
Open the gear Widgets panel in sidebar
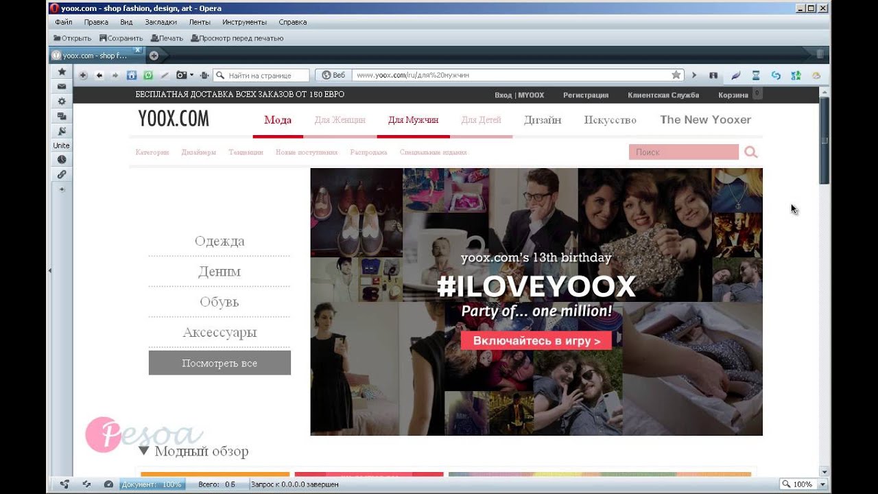pos(62,101)
